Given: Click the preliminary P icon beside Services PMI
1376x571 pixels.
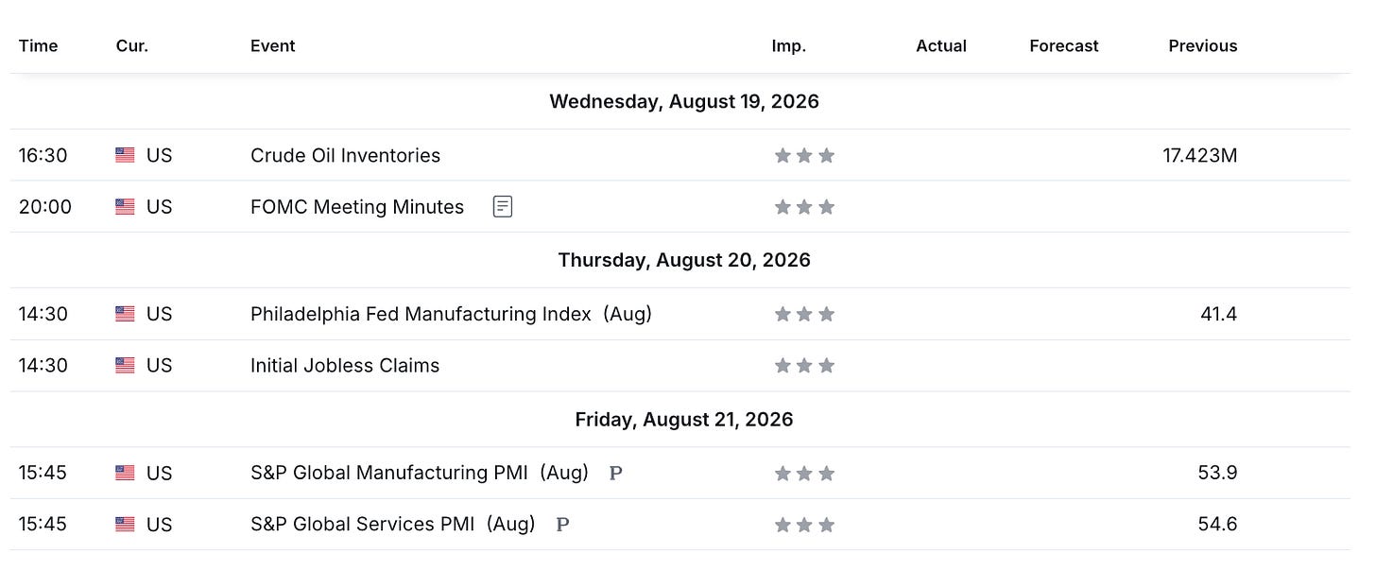Looking at the screenshot, I should pos(562,524).
